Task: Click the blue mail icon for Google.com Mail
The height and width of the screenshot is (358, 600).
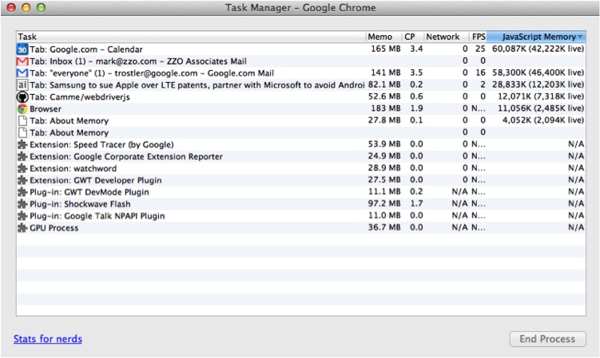Action: [x=22, y=73]
